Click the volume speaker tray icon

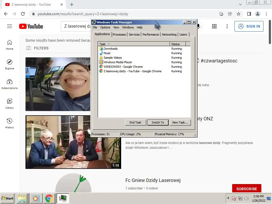click(x=246, y=198)
